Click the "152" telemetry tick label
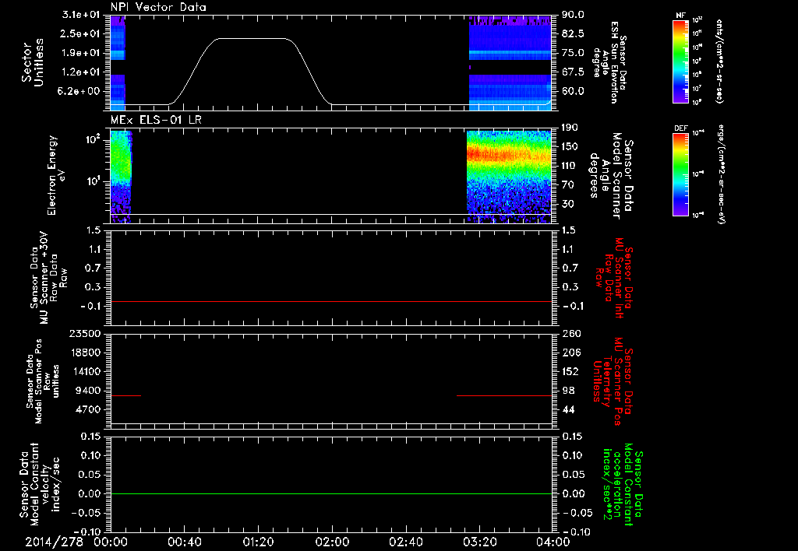Viewport: 798px width, 551px height. (570, 371)
